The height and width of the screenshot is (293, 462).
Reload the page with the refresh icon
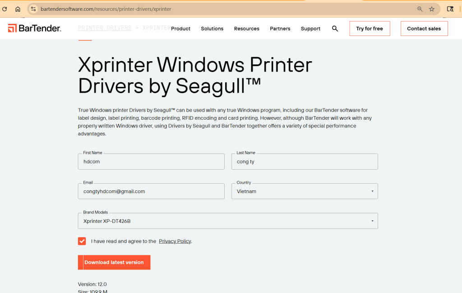pos(5,9)
